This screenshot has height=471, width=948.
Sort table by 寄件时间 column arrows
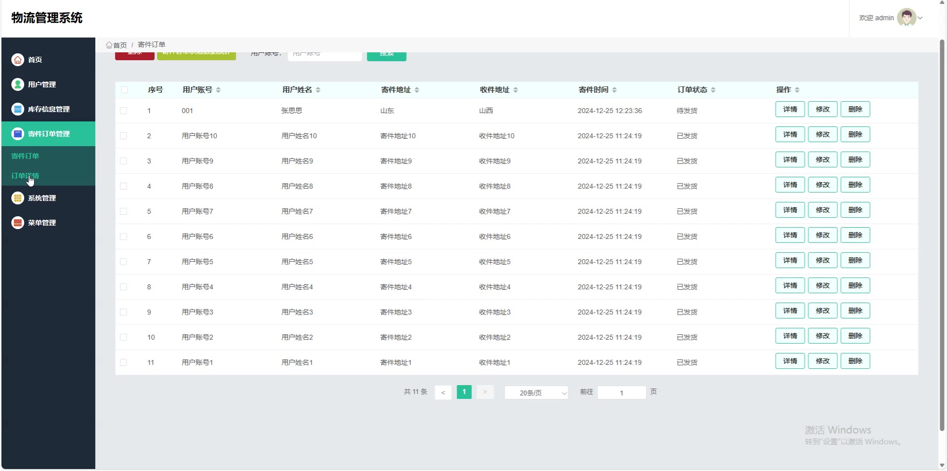click(x=614, y=90)
